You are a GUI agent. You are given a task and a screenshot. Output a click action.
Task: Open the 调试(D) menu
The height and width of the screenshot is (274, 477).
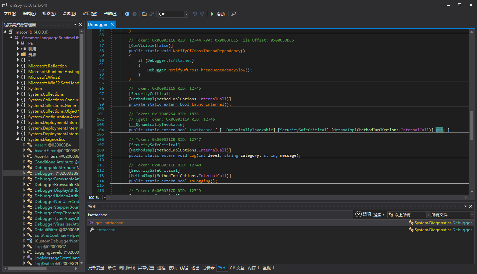tap(69, 14)
